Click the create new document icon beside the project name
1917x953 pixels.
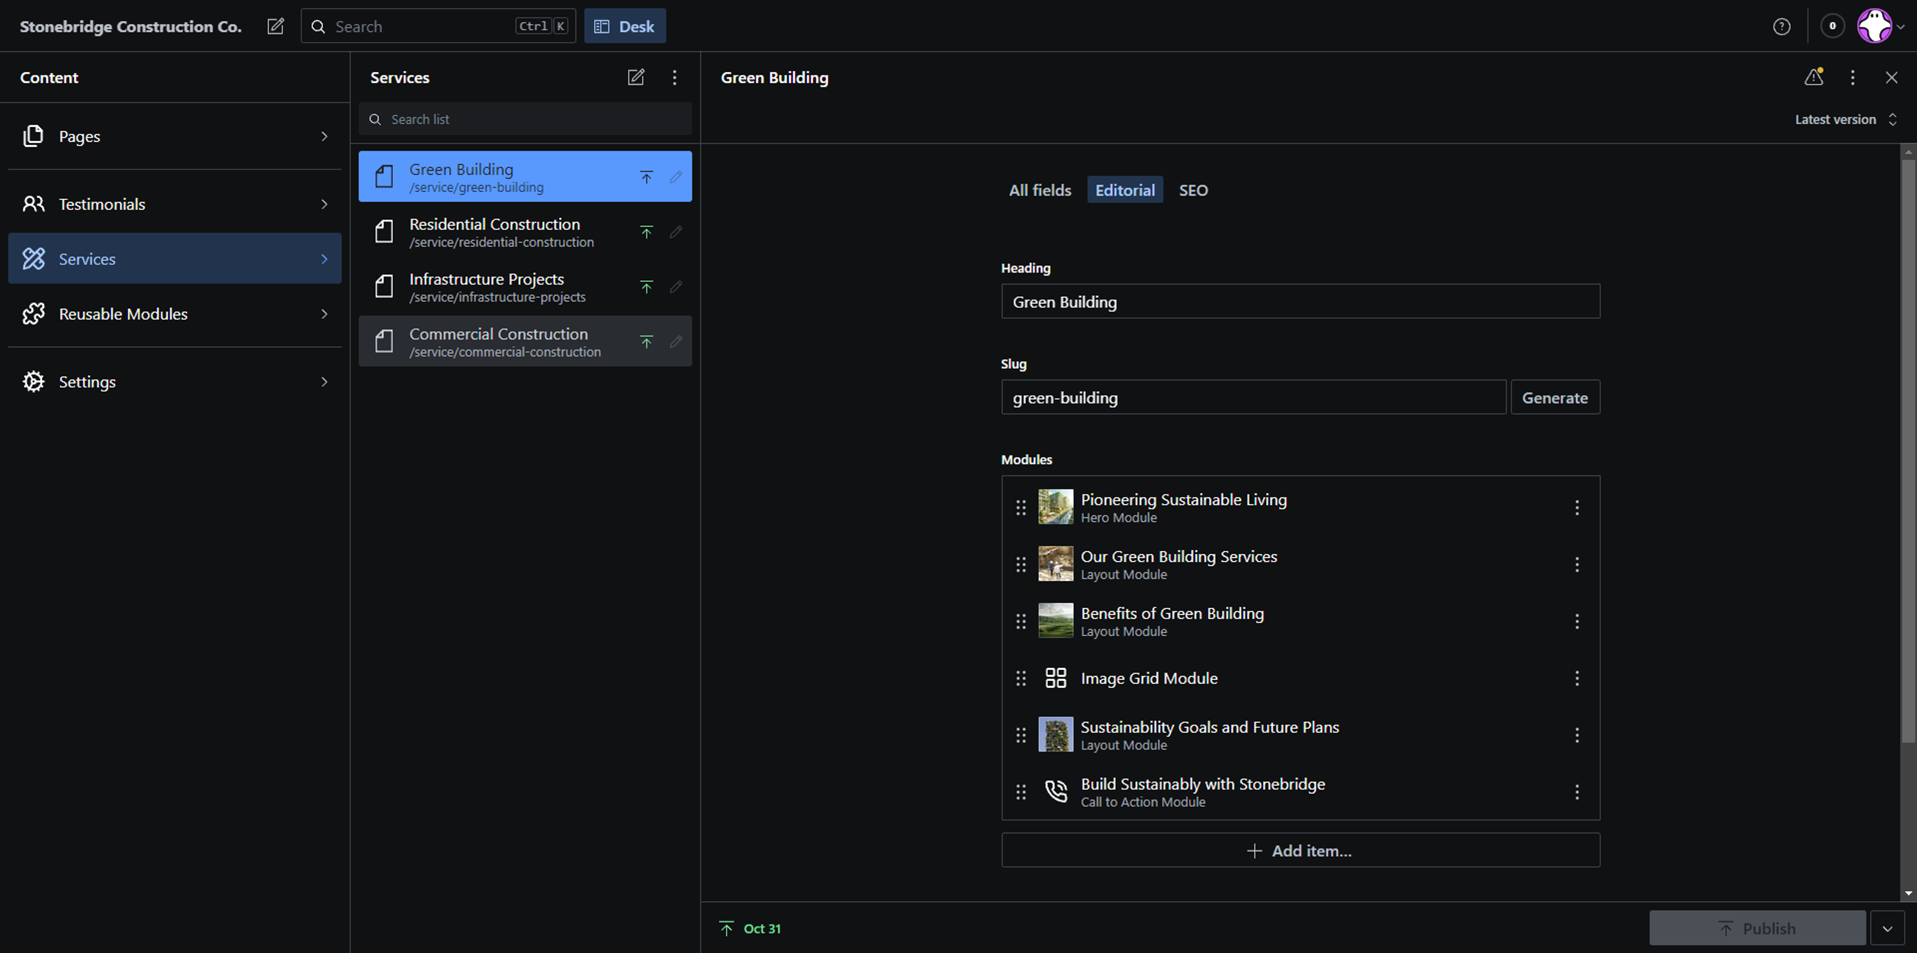(x=276, y=26)
